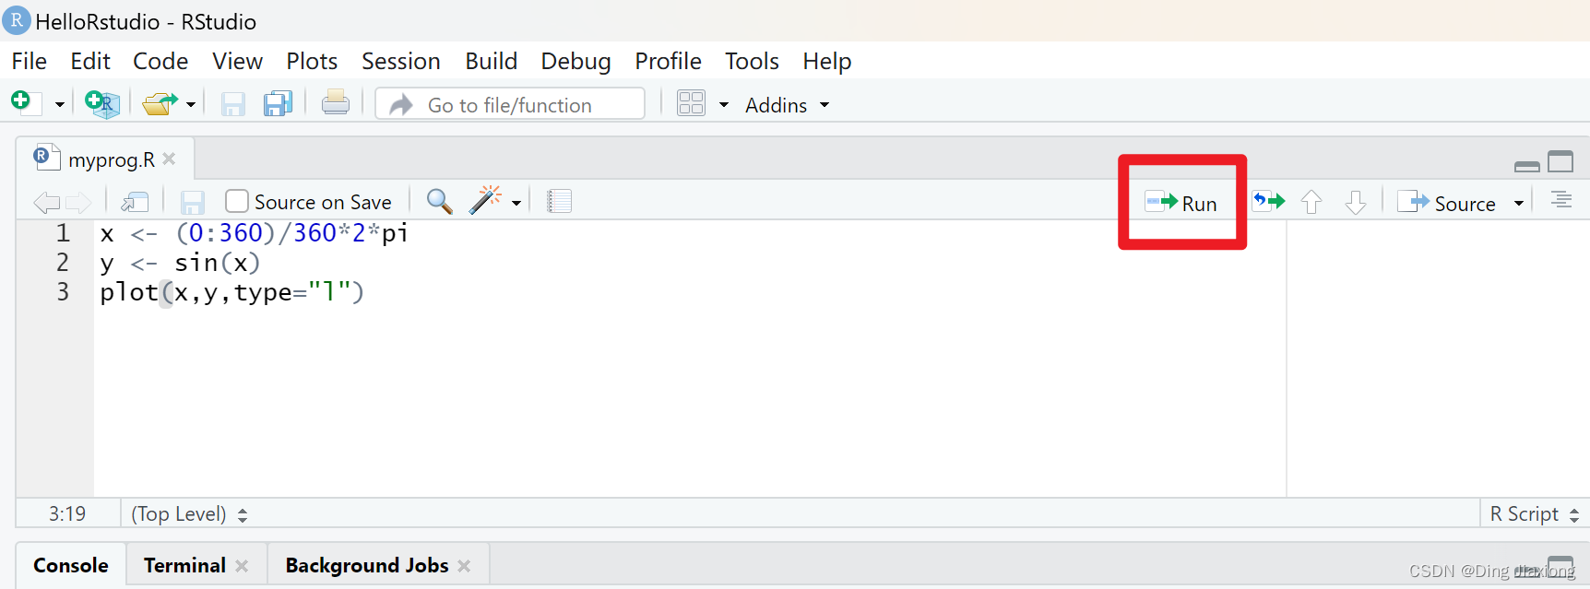Click the Open File folder icon
This screenshot has height=589, width=1590.
click(x=160, y=103)
